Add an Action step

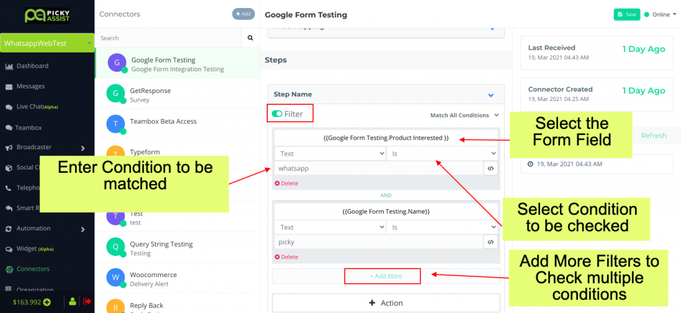tap(386, 303)
